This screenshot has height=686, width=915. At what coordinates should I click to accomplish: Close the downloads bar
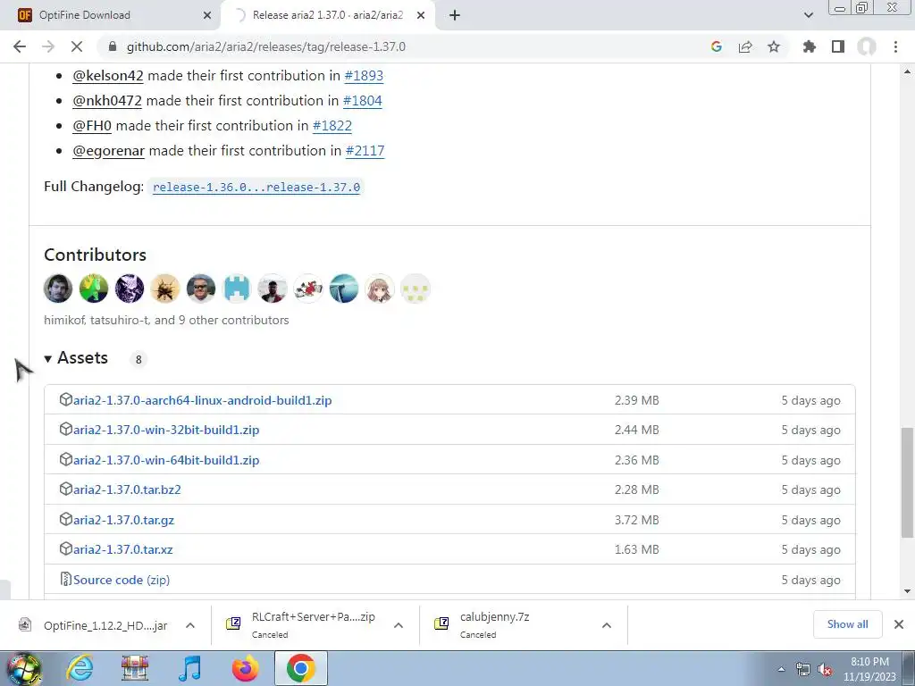899,624
